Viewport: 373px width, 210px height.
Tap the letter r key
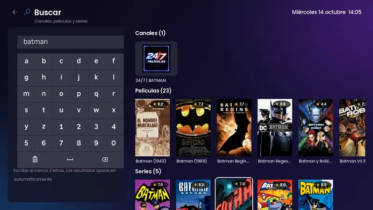click(114, 94)
